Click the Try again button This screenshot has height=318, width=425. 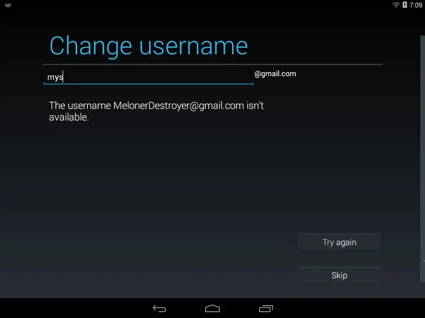point(340,242)
